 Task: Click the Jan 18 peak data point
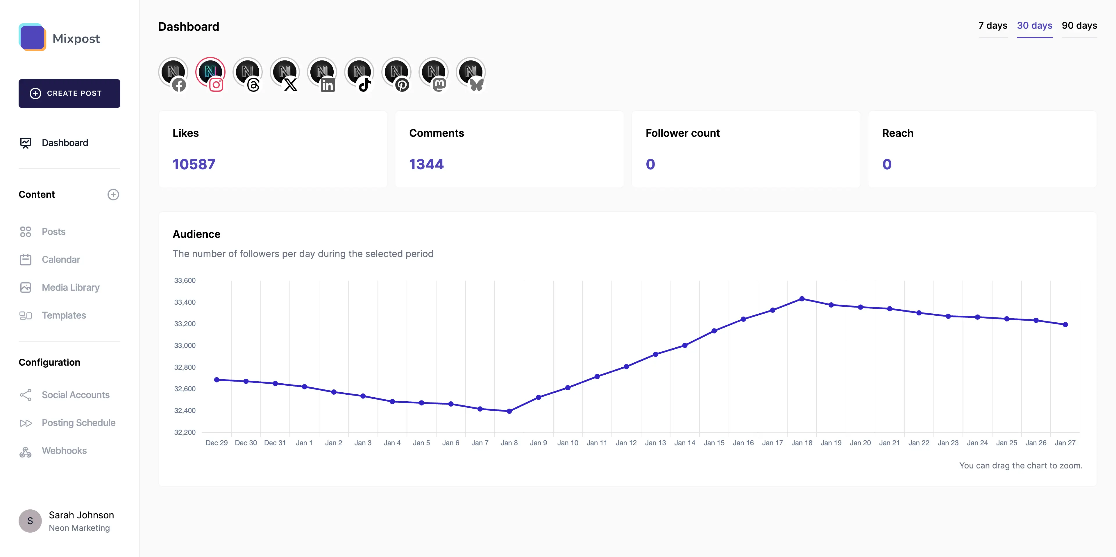pos(802,298)
